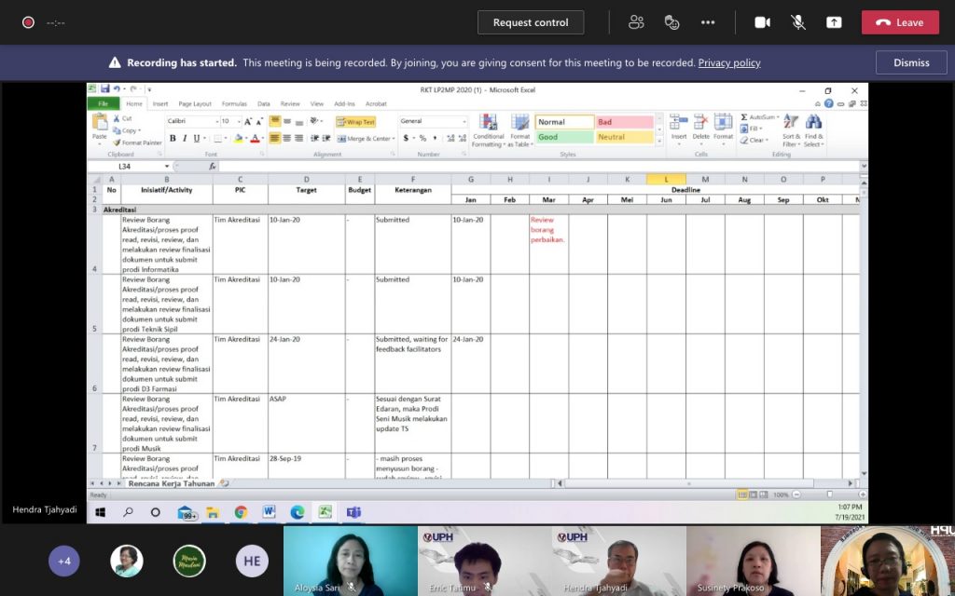Open the Merge & Center dropdown arrow

point(393,139)
